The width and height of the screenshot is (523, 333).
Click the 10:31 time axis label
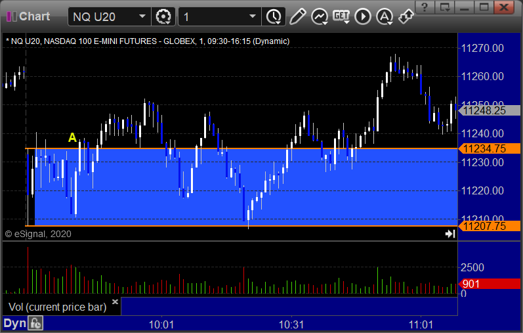(x=291, y=324)
